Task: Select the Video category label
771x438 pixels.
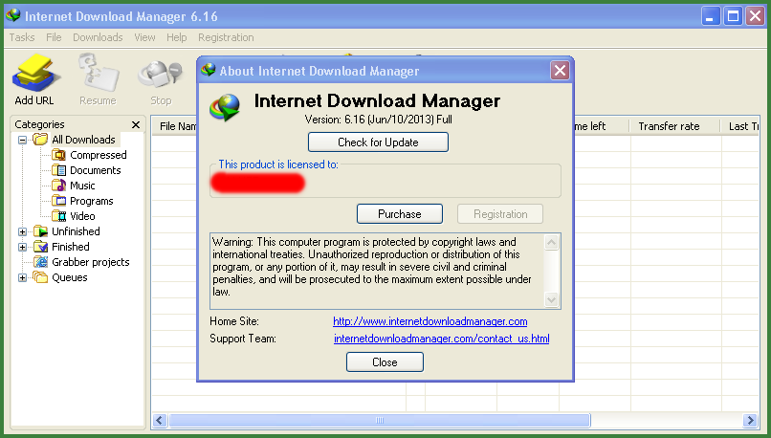Action: 82,216
